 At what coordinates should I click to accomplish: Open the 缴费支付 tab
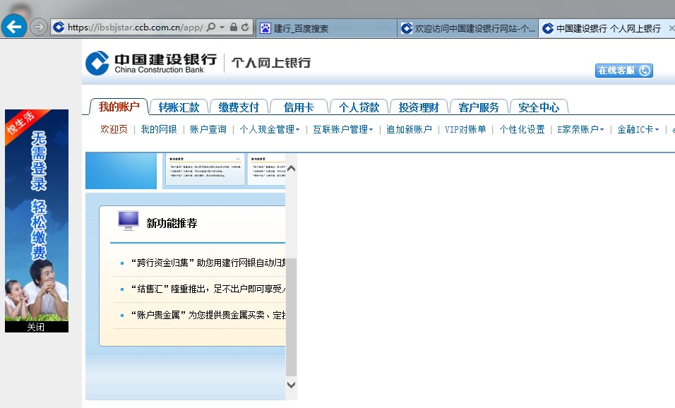click(239, 107)
